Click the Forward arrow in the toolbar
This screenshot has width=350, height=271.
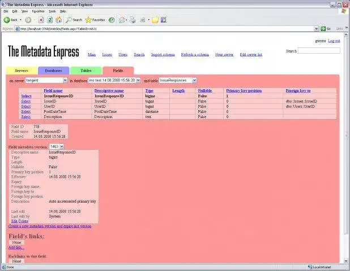(x=28, y=20)
